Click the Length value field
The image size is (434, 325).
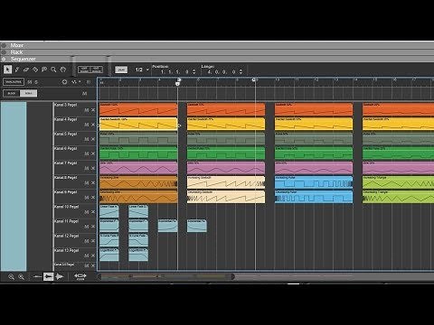coord(222,71)
